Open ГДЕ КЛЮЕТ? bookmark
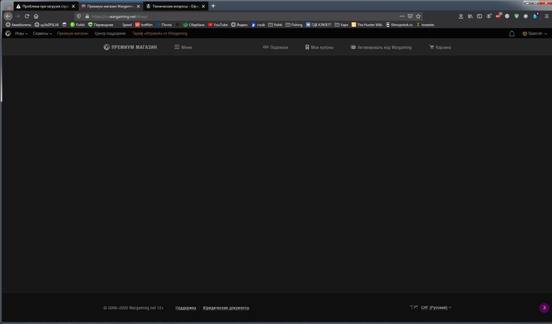 (319, 25)
